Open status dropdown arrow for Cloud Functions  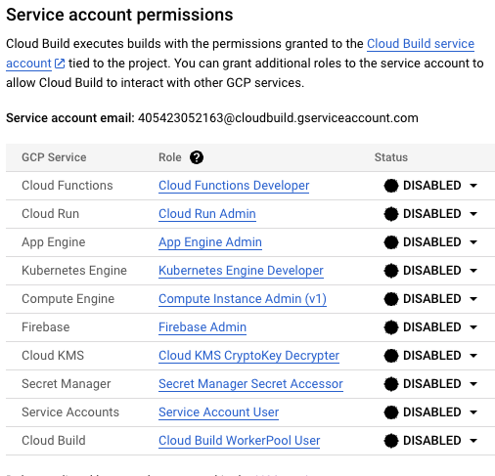pyautogui.click(x=473, y=186)
